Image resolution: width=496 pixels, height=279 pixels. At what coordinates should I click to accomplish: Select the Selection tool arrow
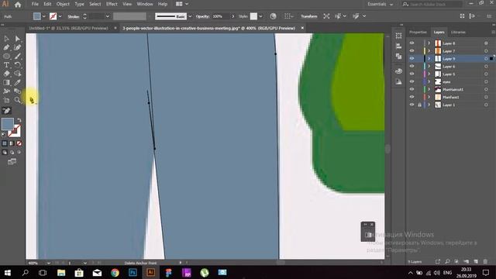pos(7,39)
